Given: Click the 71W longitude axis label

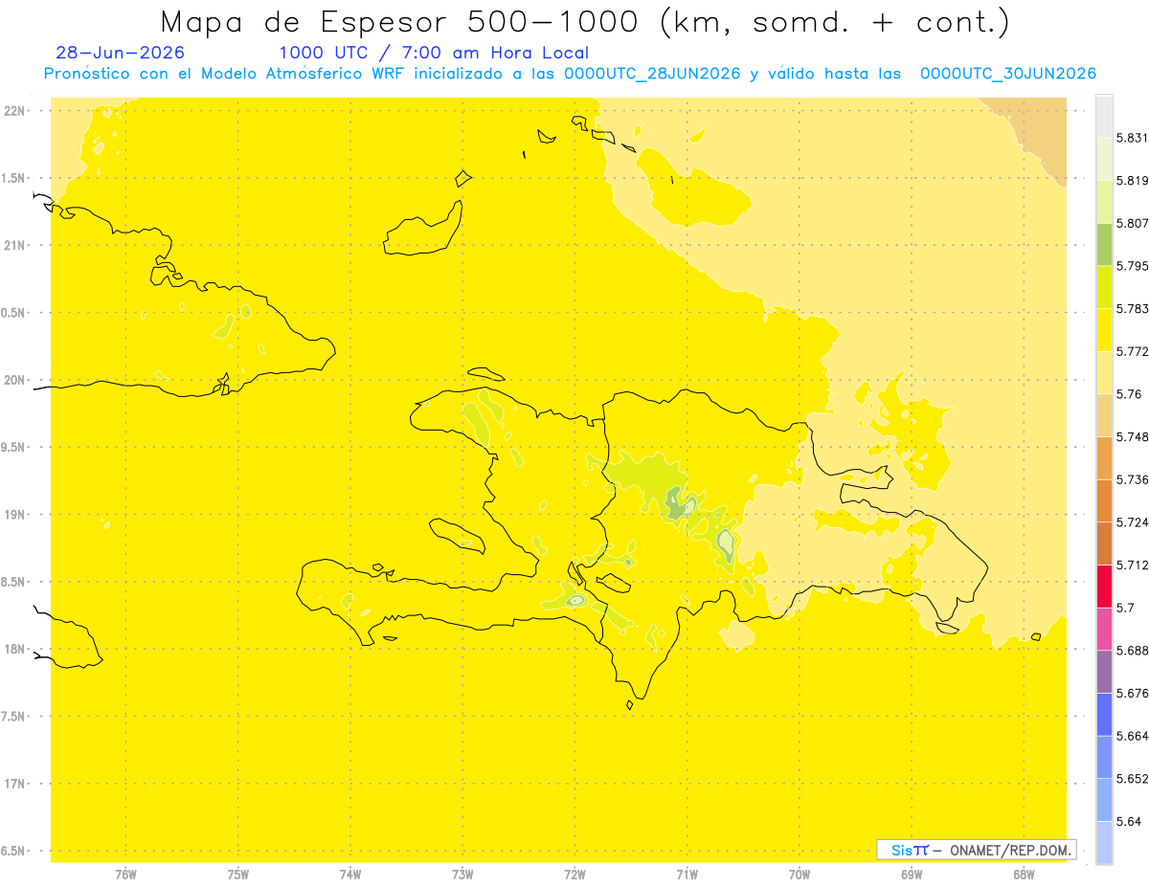Looking at the screenshot, I should pos(687,875).
